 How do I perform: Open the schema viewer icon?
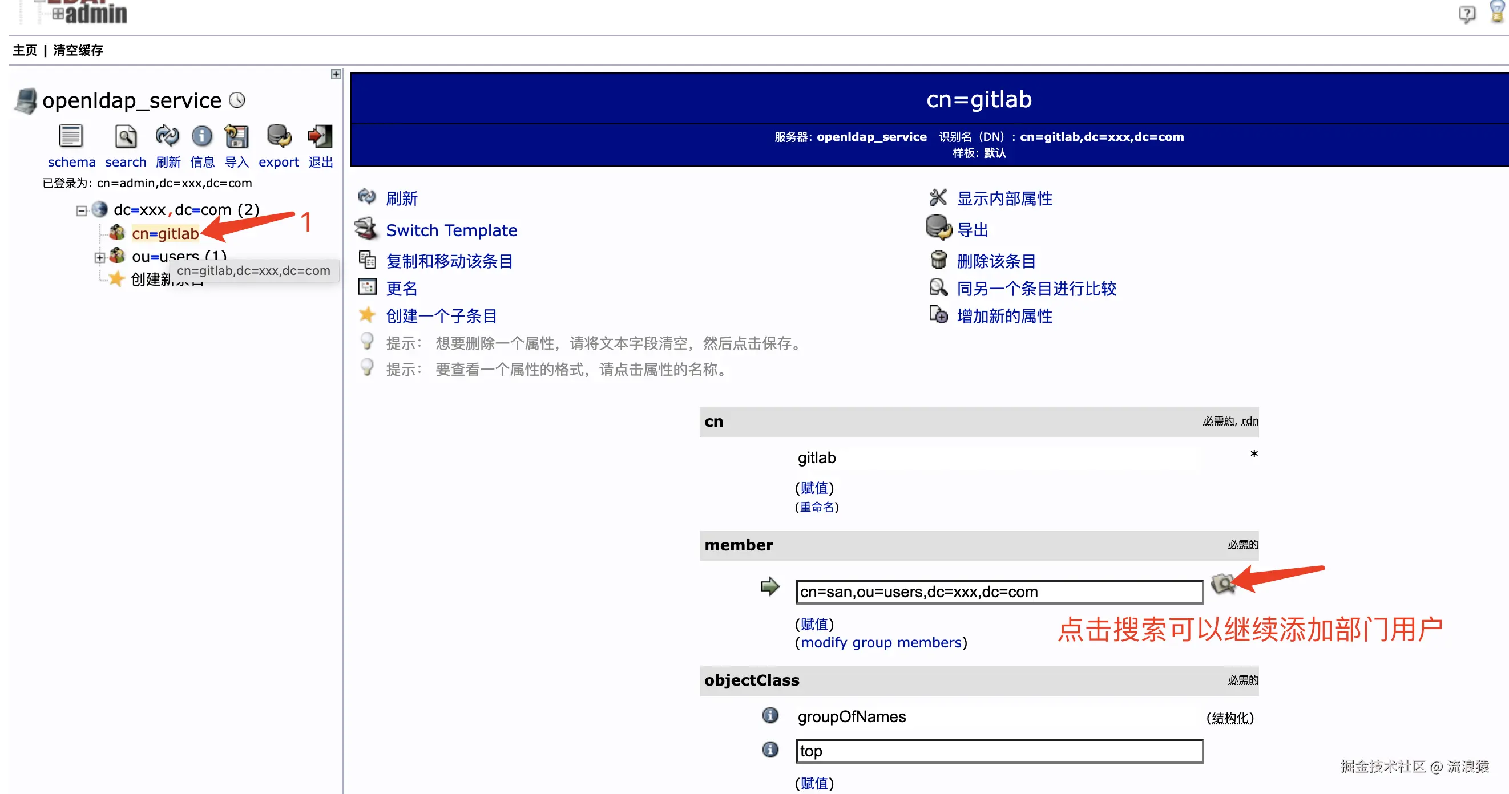tap(71, 136)
